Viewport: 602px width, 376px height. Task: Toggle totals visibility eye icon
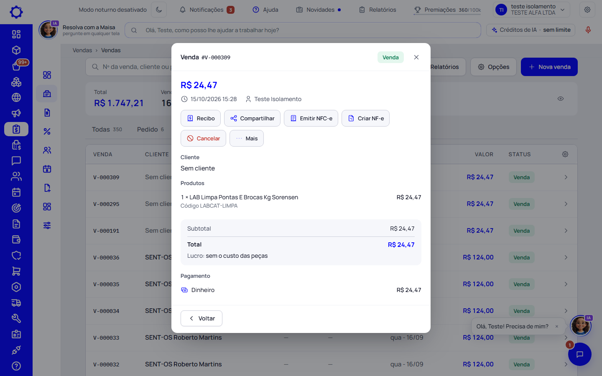point(561,99)
